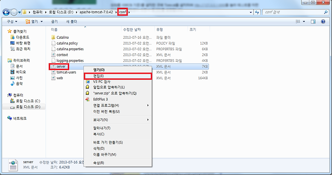Click the blue help icon
This screenshot has width=332, height=175.
[323, 22]
